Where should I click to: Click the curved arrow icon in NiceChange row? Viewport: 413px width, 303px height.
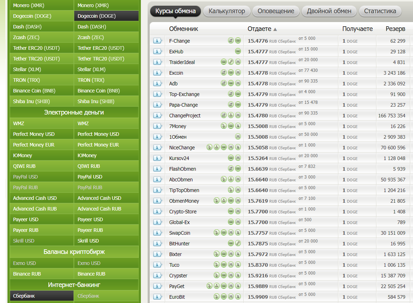[210, 147]
